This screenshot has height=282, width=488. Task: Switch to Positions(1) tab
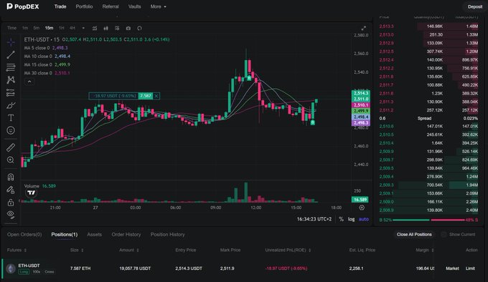click(x=65, y=235)
